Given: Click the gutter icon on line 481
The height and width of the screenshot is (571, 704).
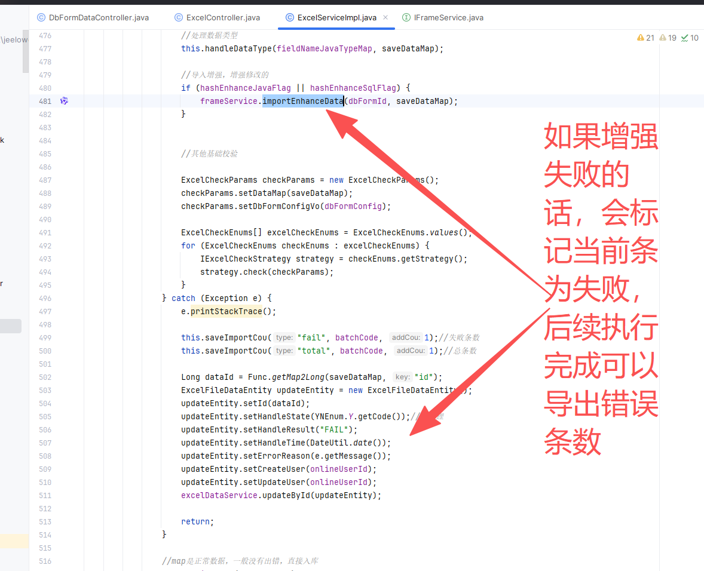Looking at the screenshot, I should [64, 101].
